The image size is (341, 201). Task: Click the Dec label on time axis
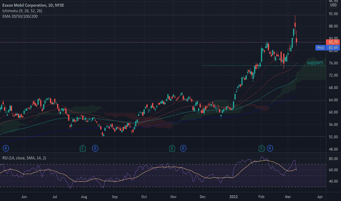[203, 197]
